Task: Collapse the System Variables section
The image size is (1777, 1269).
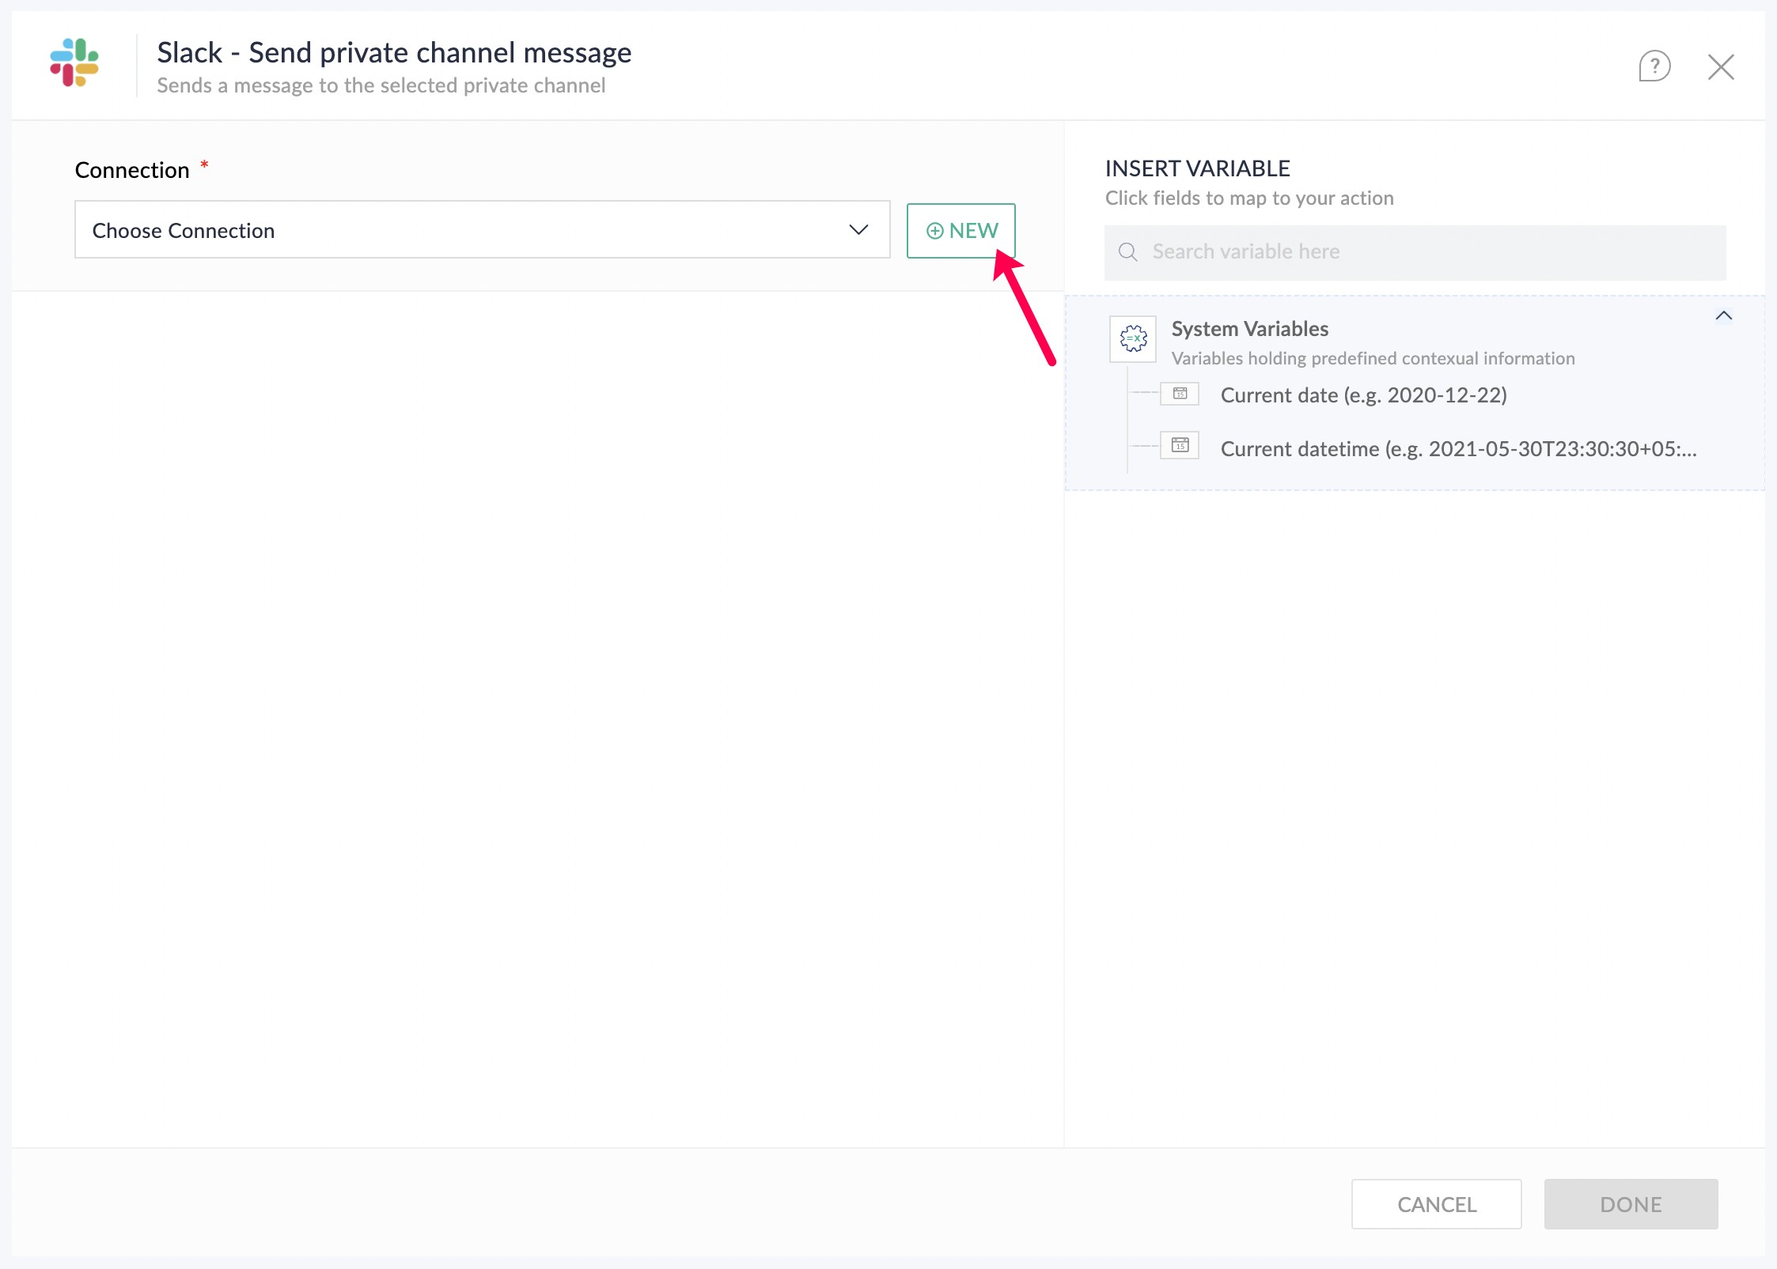Action: pos(1723,316)
